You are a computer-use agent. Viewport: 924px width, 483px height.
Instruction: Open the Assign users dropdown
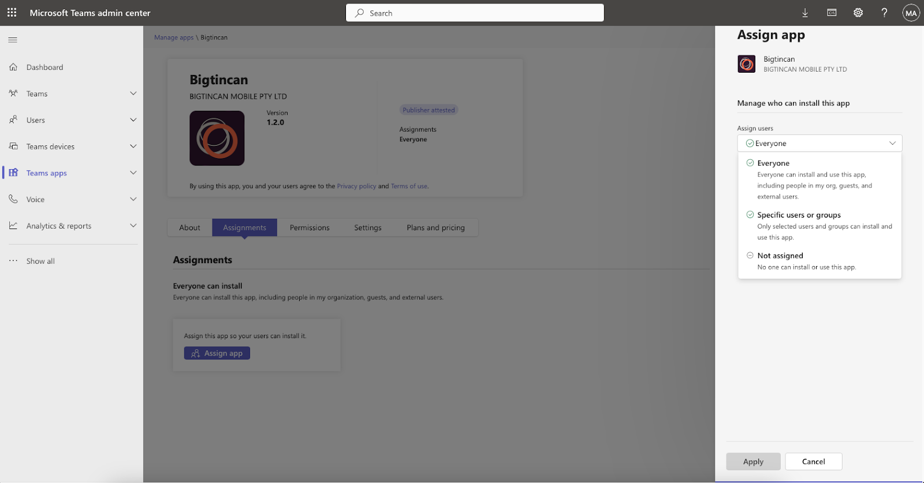(819, 143)
